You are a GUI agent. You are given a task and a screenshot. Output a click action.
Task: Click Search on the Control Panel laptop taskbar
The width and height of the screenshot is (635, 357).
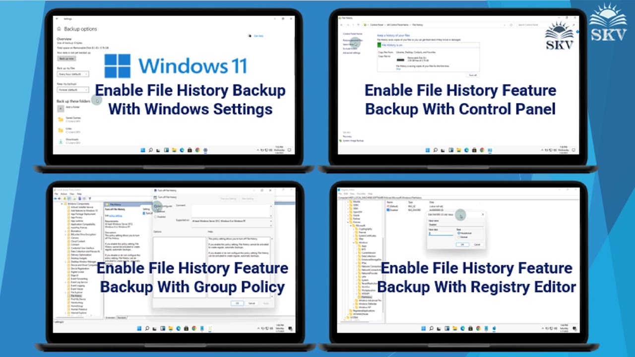click(435, 150)
